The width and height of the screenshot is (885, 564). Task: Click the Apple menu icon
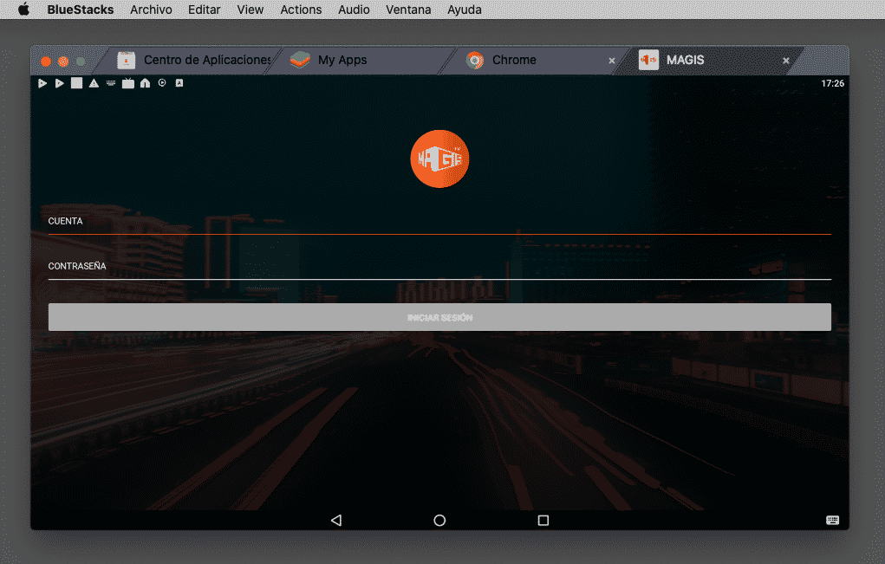[23, 10]
